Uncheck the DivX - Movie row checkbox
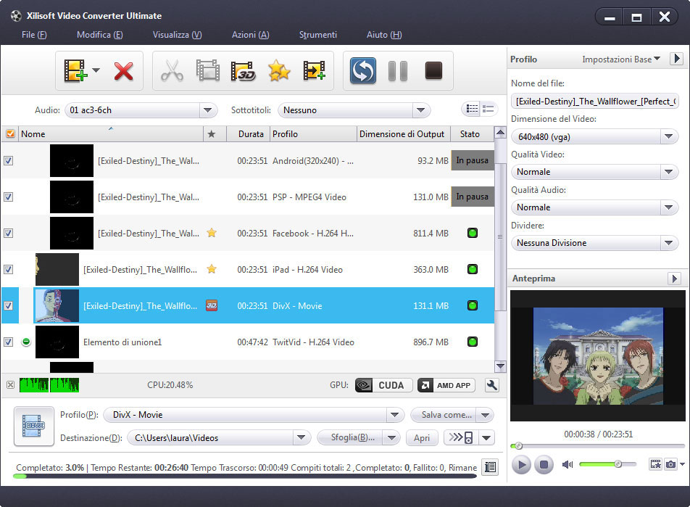The width and height of the screenshot is (690, 507). click(x=9, y=305)
